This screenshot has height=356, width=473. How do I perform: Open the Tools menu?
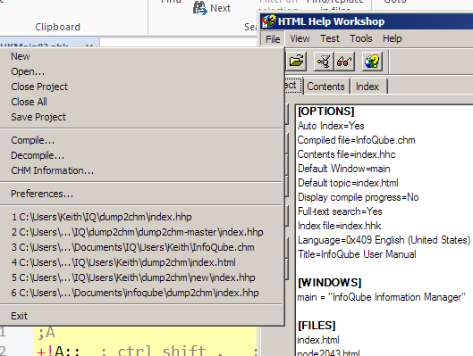[360, 38]
